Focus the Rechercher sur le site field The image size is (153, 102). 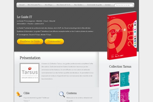point(124,5)
